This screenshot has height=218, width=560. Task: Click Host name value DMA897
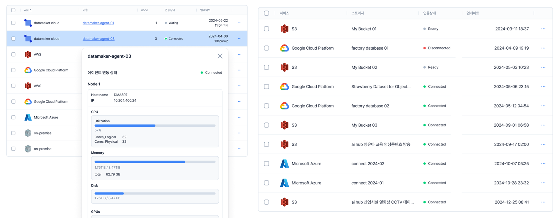tap(120, 95)
